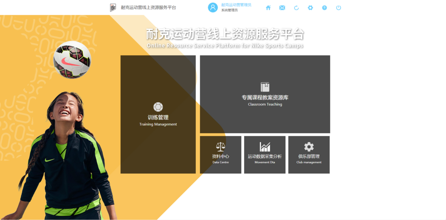Click the 耐克运动营管理员 username link

coord(236,5)
